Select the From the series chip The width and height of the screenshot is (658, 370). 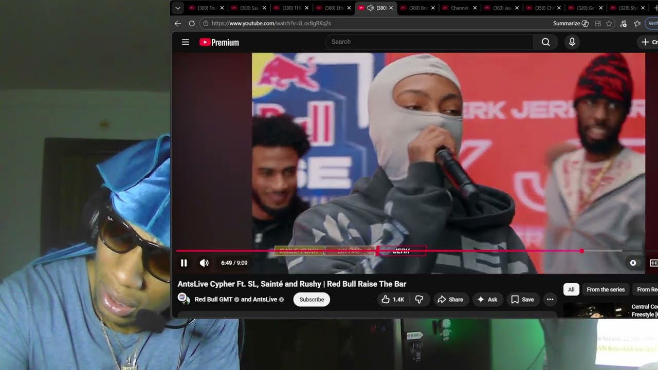(606, 290)
